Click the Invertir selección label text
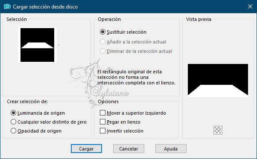This screenshot has height=159, width=257. 125,131
